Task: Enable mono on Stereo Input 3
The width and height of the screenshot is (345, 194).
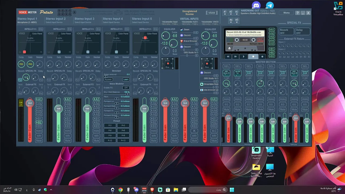Action: pyautogui.click(x=96, y=131)
